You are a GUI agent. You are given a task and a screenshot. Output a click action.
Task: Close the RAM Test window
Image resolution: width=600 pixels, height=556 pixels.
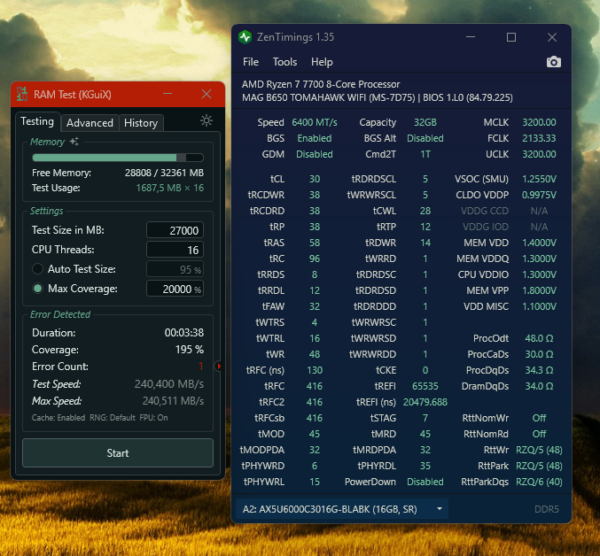tap(206, 94)
